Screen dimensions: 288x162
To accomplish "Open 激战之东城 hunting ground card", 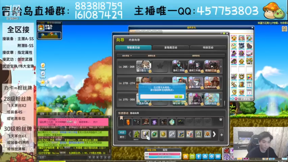I will click(x=195, y=66).
